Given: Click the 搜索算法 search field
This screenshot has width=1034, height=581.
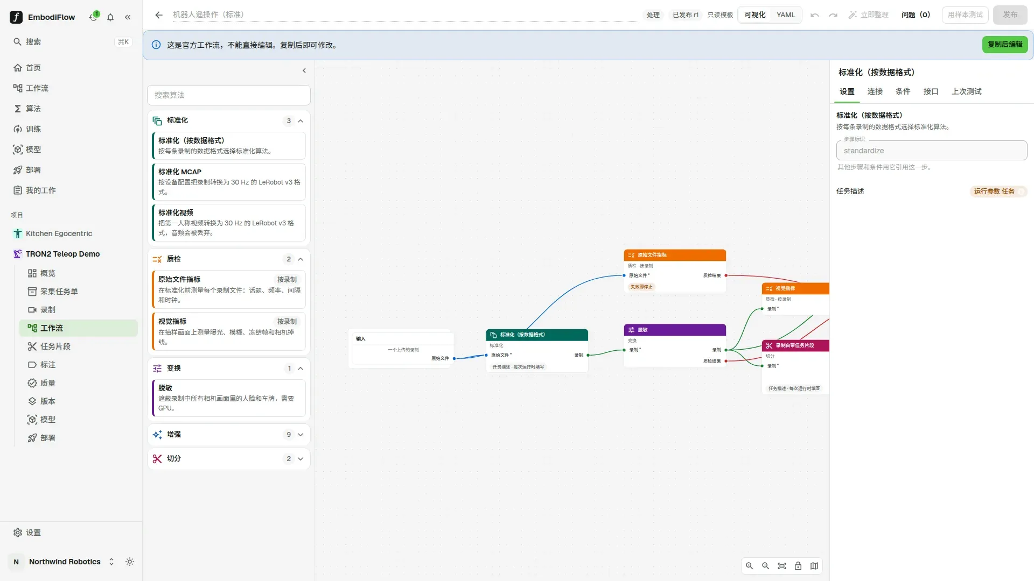Looking at the screenshot, I should point(229,95).
